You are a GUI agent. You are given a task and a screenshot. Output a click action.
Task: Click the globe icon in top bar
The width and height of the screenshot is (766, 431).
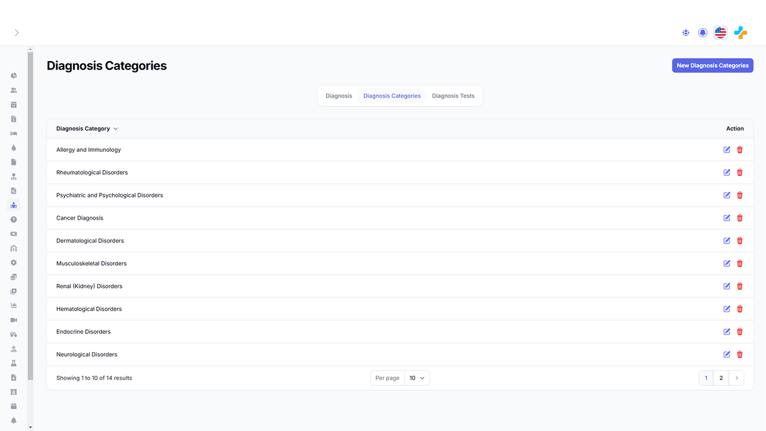[x=686, y=33]
